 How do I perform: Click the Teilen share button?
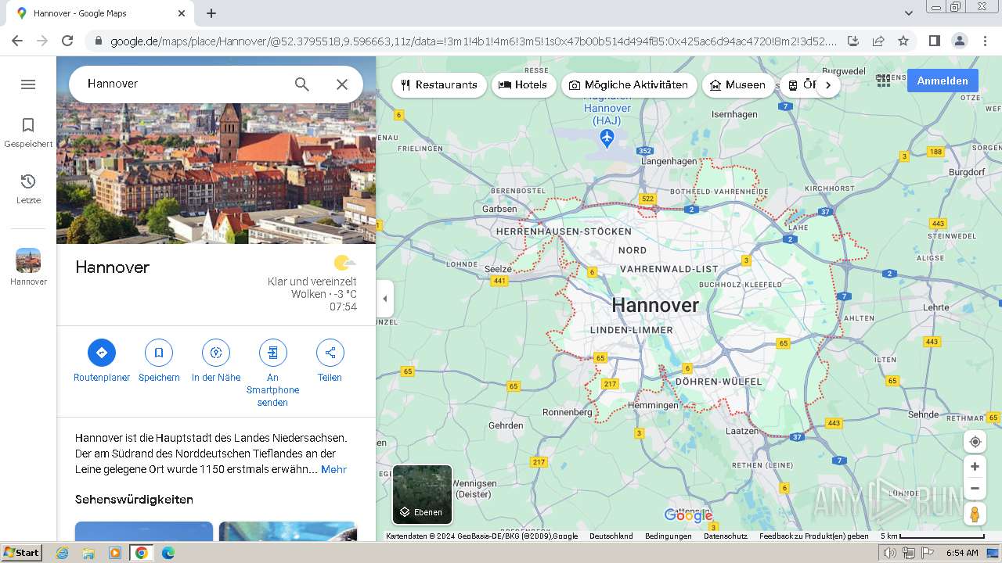tap(330, 360)
